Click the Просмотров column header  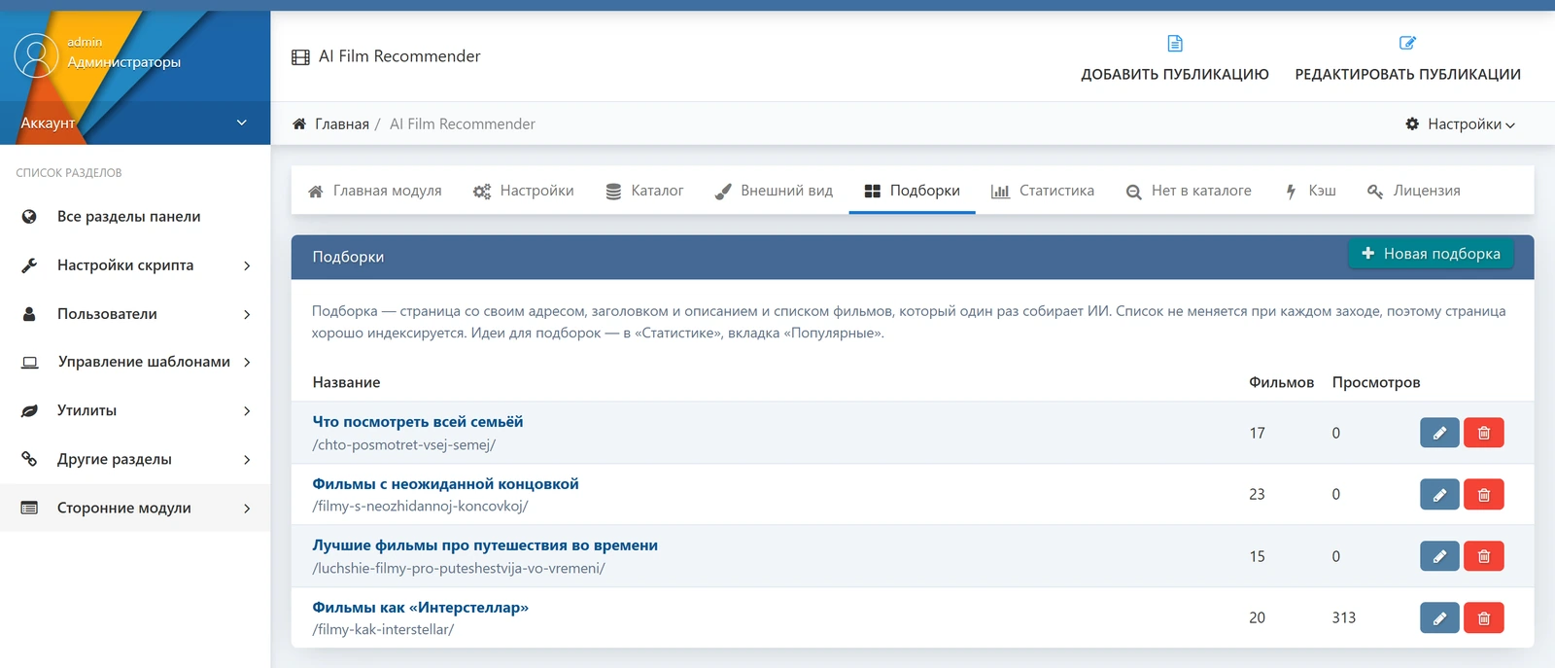[1375, 382]
